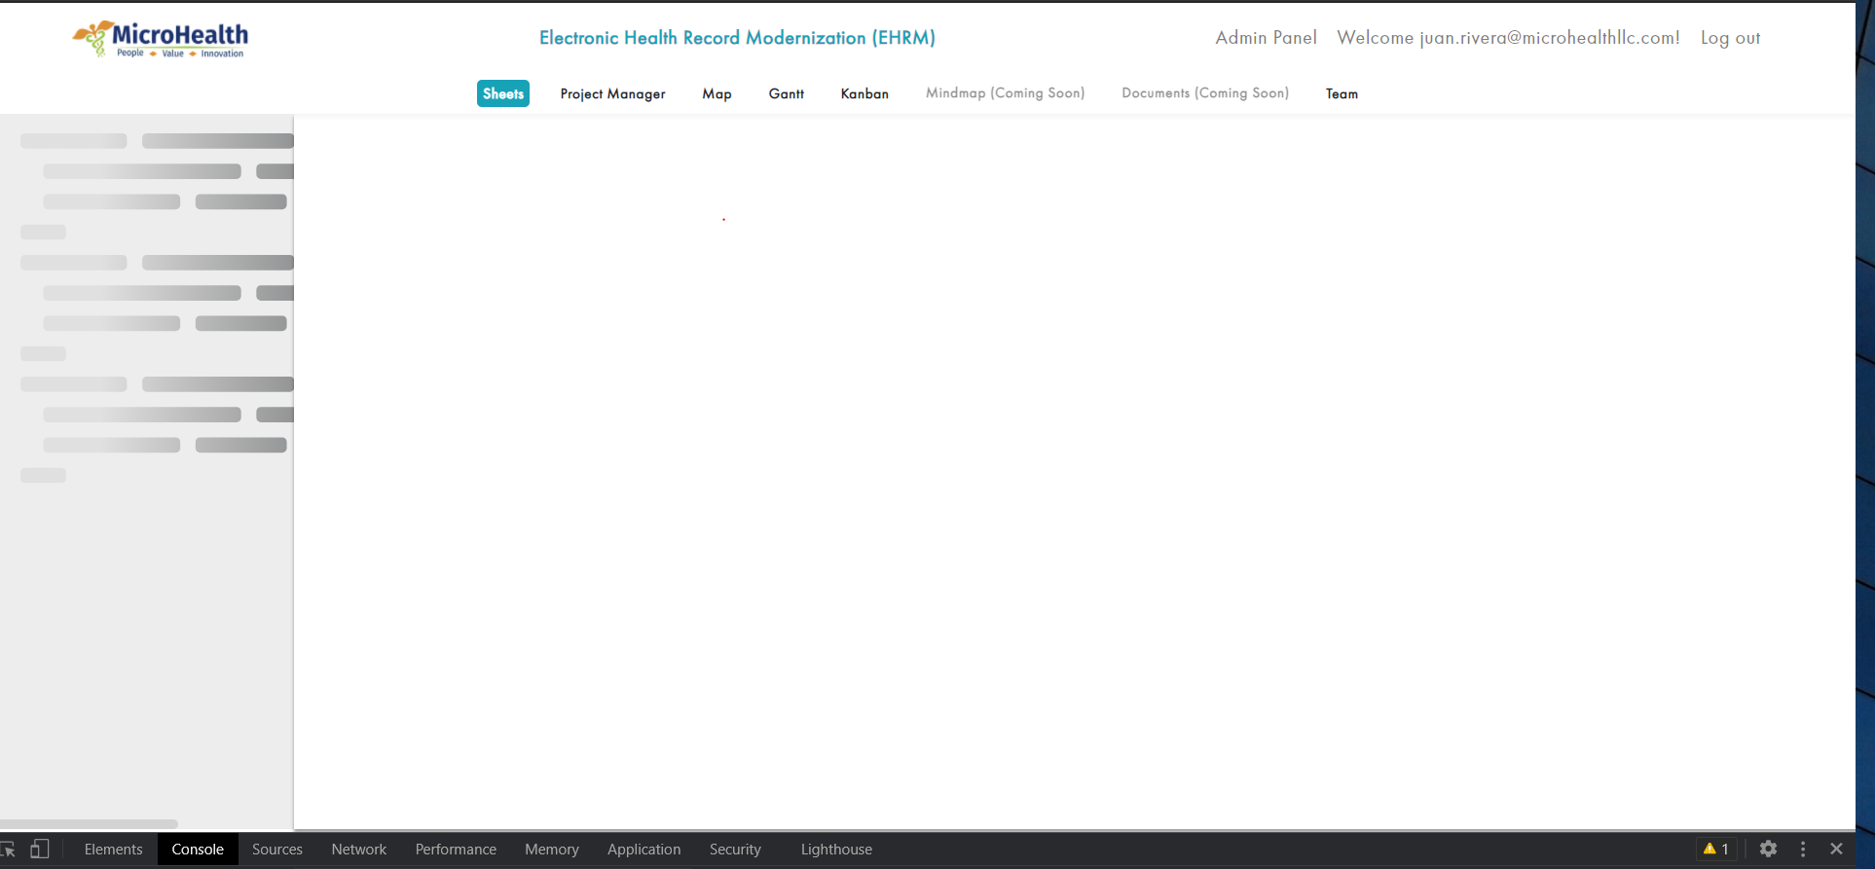The height and width of the screenshot is (869, 1875).
Task: Click the warning count indicator in DevTools
Action: coord(1716,850)
